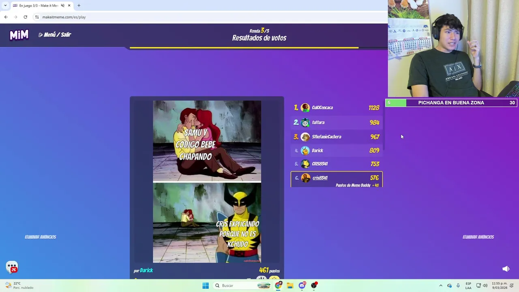Open File Explorer from taskbar
The image size is (519, 292).
(x=290, y=286)
